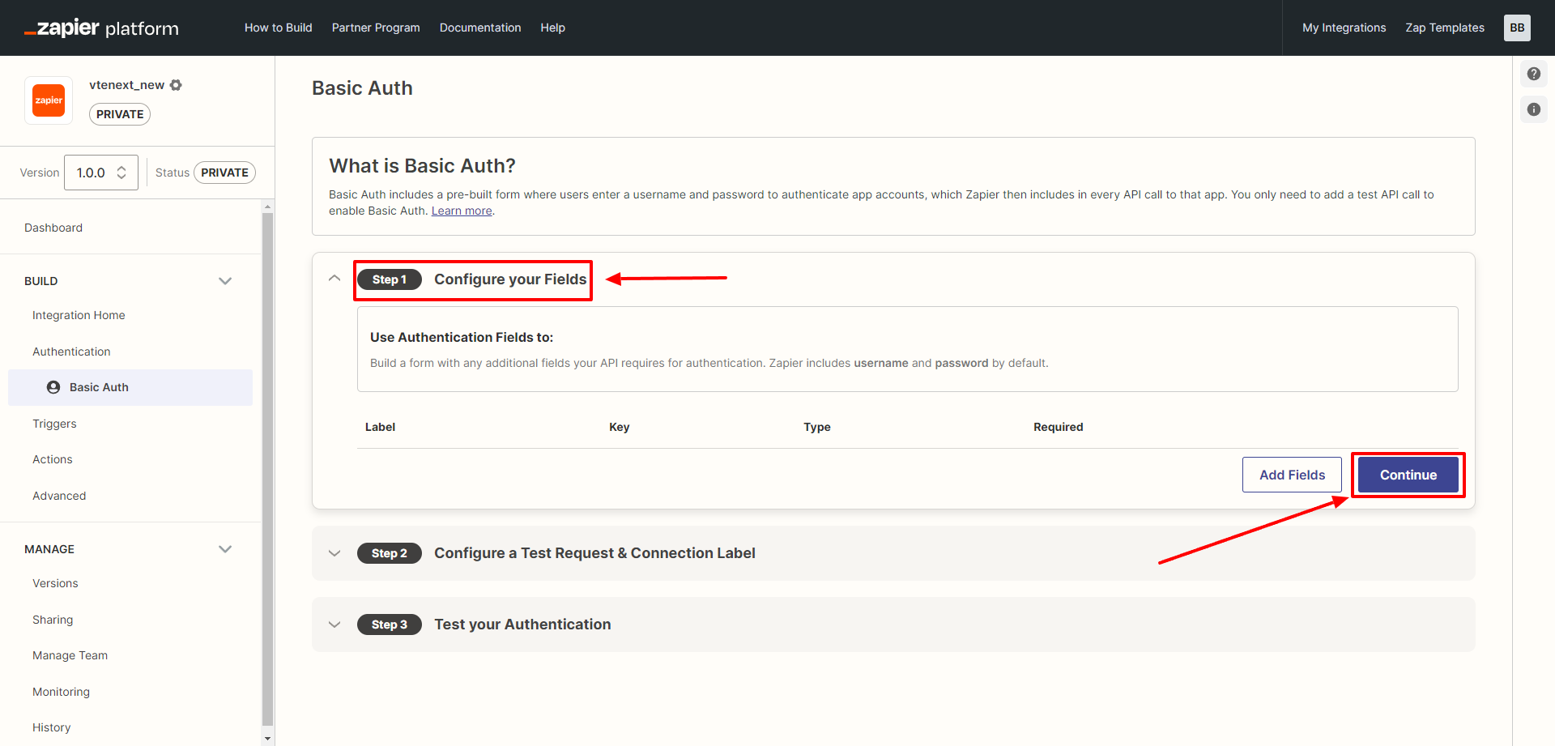The height and width of the screenshot is (746, 1555).
Task: Select Basic Auth sidebar item
Action: click(130, 387)
